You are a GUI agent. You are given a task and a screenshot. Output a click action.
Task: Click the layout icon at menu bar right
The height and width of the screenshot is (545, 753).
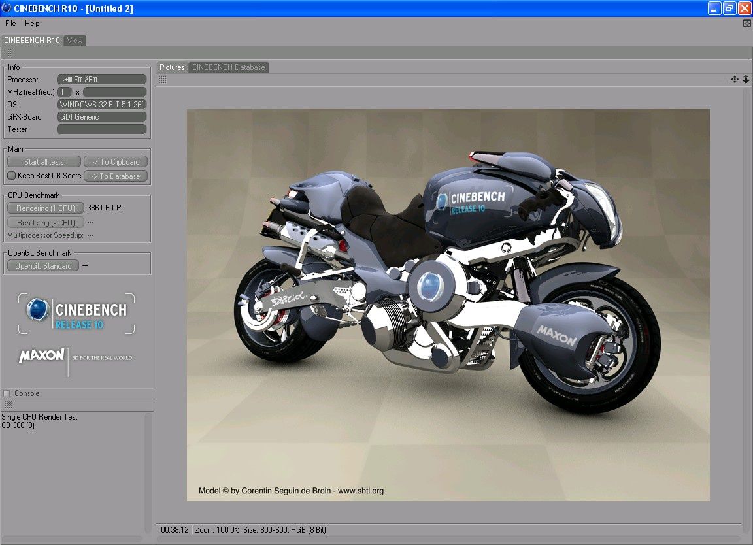pos(746,23)
